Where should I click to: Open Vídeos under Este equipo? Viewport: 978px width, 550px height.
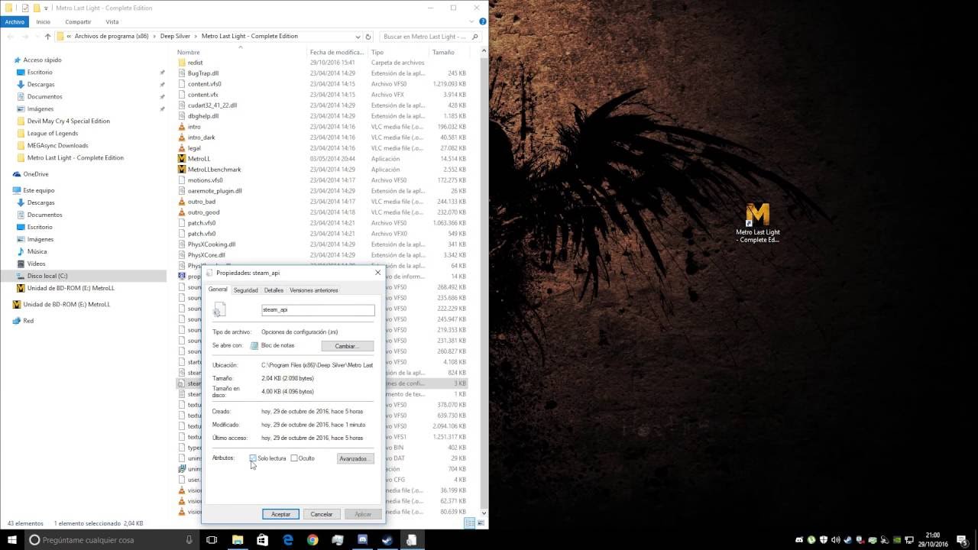tap(36, 264)
